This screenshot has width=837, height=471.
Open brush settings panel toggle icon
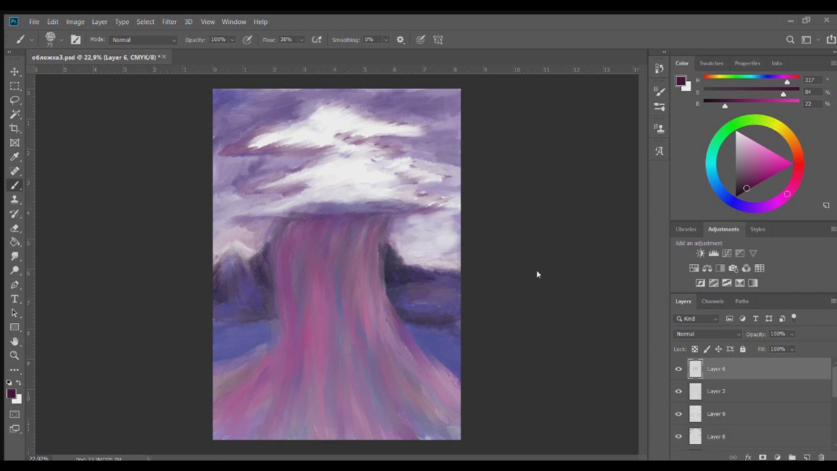[76, 40]
